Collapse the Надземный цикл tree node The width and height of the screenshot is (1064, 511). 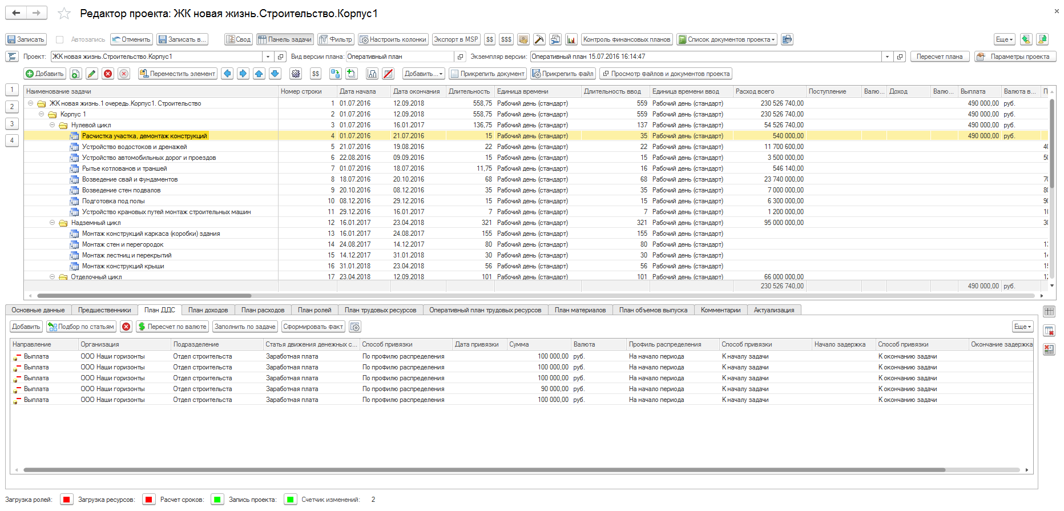coord(52,223)
